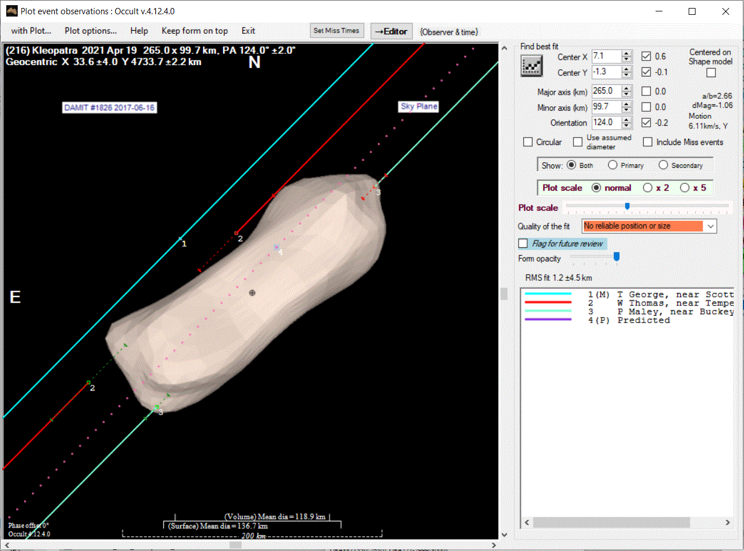Select the Primary show radio button
The width and height of the screenshot is (744, 551).
point(613,165)
